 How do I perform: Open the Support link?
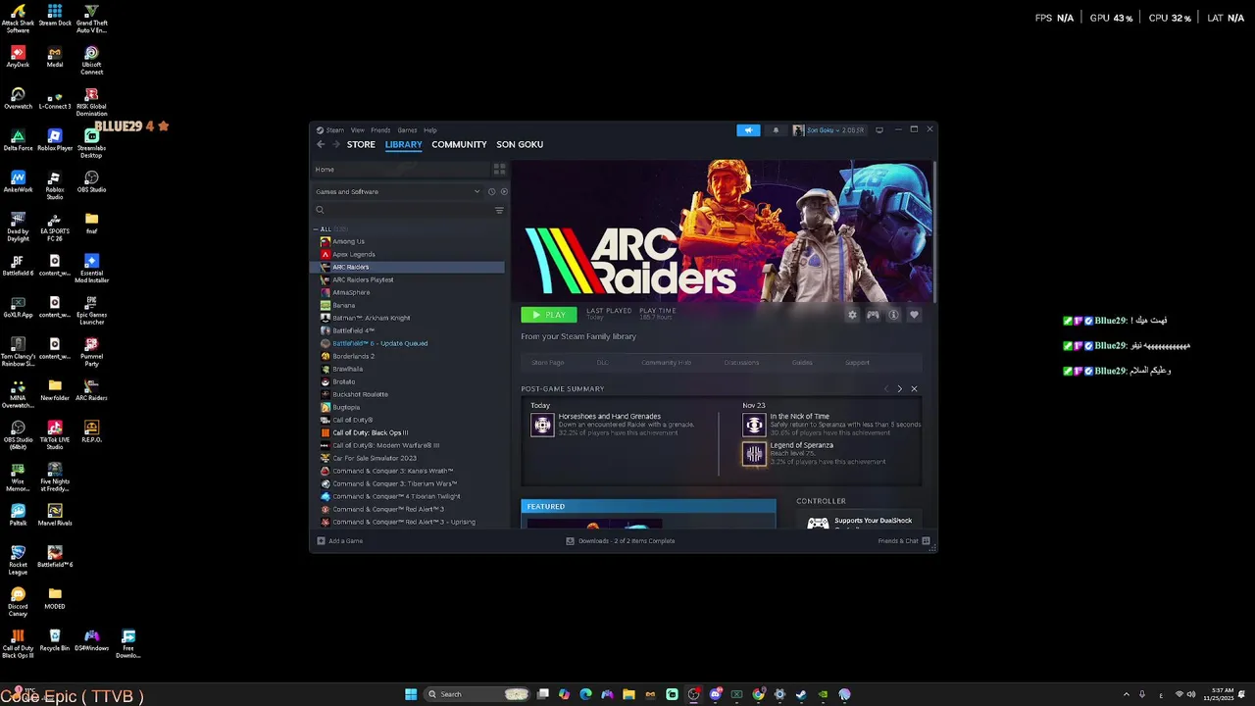[x=857, y=363]
